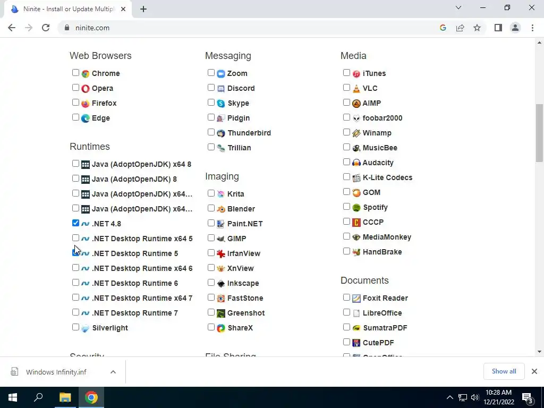This screenshot has width=544, height=408.
Task: Click the page vertical scrollbar thumb
Action: (539, 132)
